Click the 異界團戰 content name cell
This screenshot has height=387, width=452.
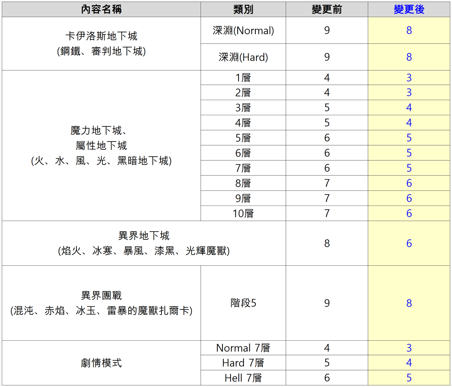pos(101,303)
